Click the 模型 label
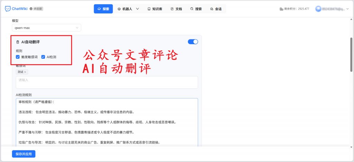This screenshot has width=354, height=162. coord(15,20)
